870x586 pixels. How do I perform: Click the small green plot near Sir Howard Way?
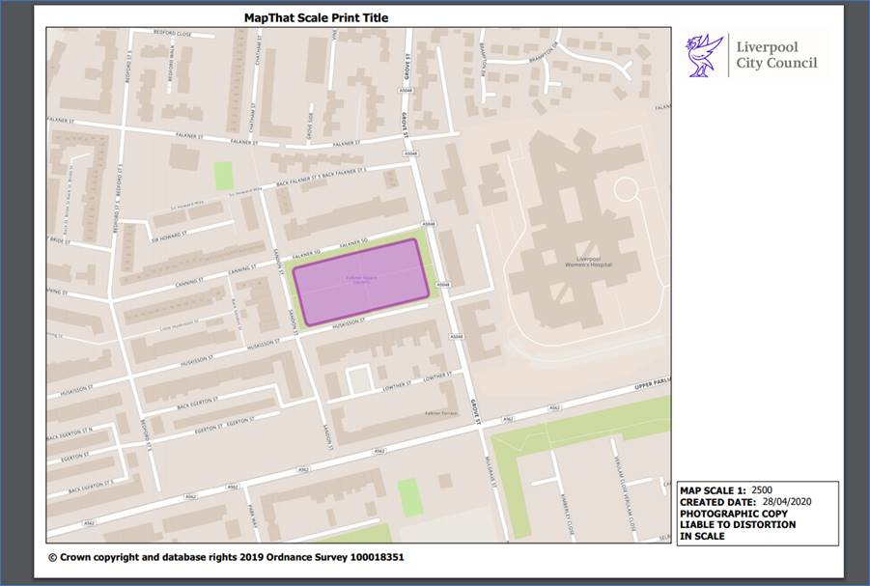224,176
